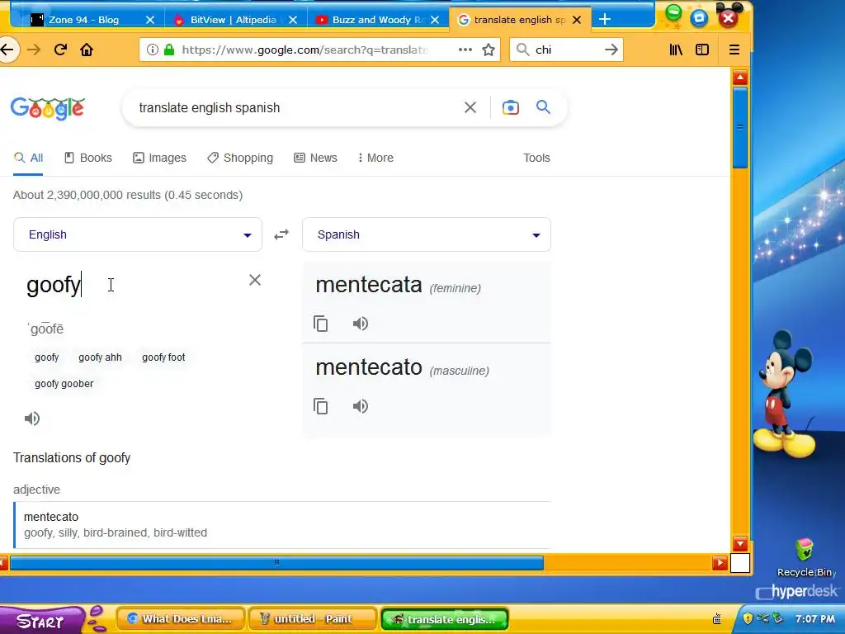Click the security shield tray icon
Viewport: 845px width, 634px height.
click(x=748, y=618)
